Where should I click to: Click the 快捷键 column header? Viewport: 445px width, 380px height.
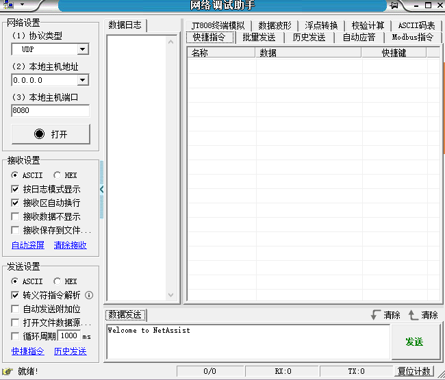(x=394, y=53)
